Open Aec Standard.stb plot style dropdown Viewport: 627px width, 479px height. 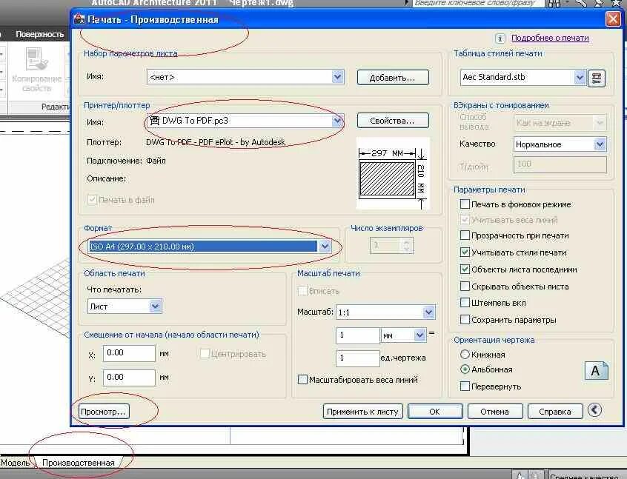(522, 77)
